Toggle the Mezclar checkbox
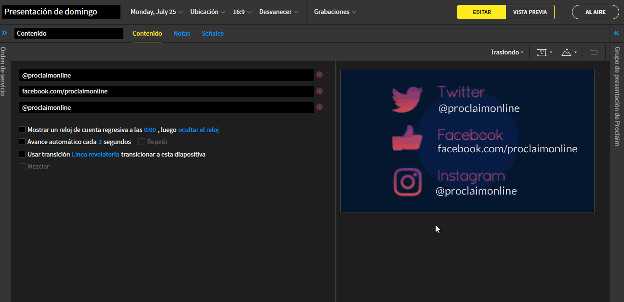The image size is (624, 302). [22, 166]
